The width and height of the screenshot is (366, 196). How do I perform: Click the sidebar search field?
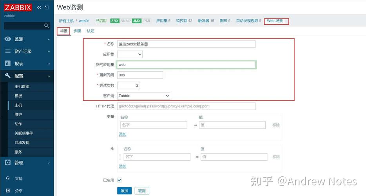[27, 26]
